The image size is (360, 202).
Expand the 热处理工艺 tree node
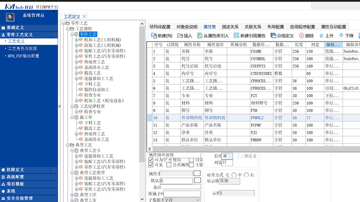click(x=76, y=62)
